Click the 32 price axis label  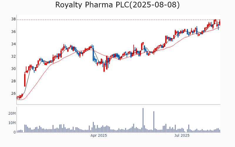point(14,56)
